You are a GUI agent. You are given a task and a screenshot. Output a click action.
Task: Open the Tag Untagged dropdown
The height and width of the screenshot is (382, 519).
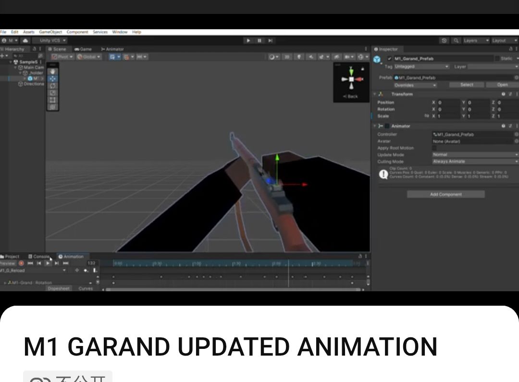[421, 67]
